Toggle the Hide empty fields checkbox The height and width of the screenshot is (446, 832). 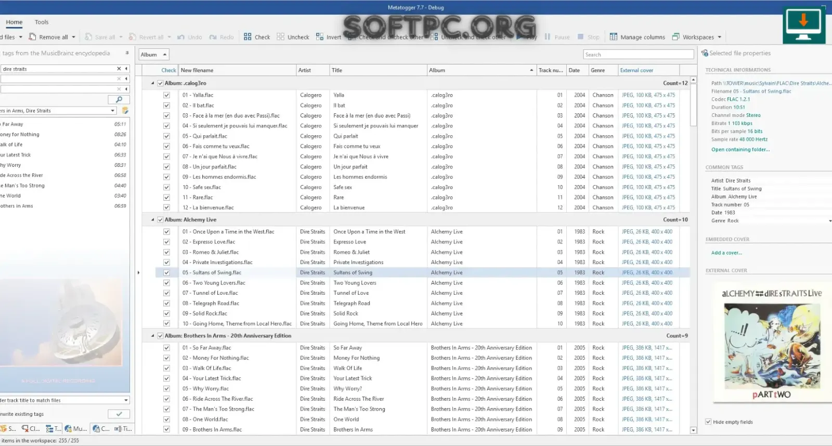click(708, 422)
